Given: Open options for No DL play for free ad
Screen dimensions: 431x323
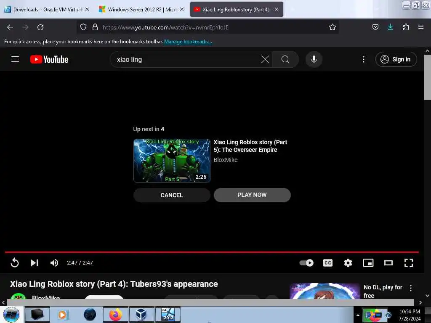Looking at the screenshot, I should [411, 288].
